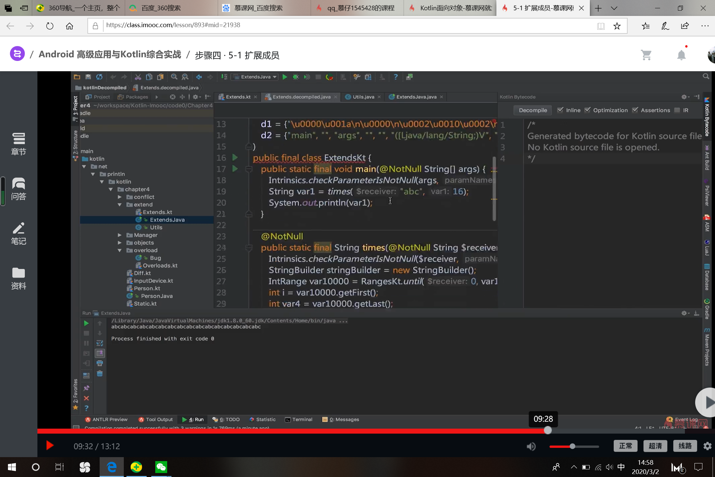Open Task View on the taskbar
Viewport: 715px width, 477px height.
click(59, 467)
